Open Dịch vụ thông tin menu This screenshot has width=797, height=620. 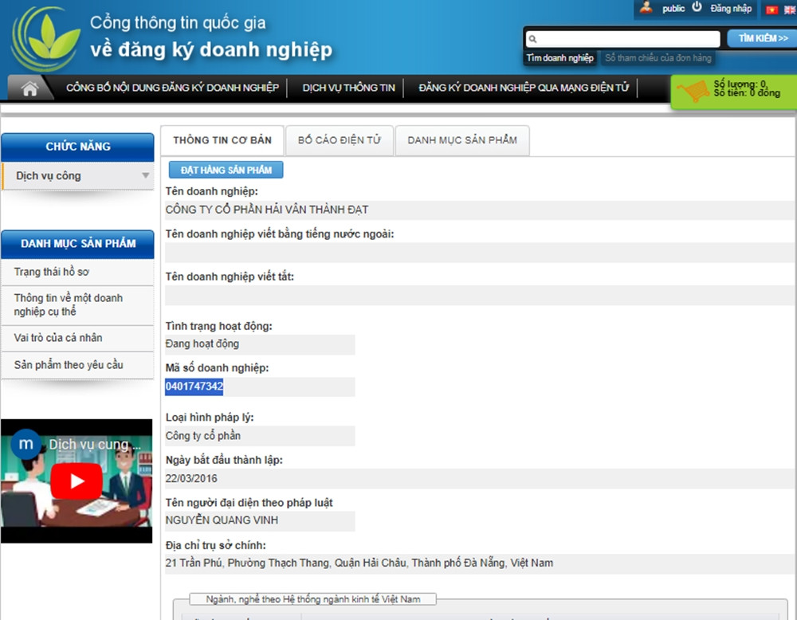(348, 88)
